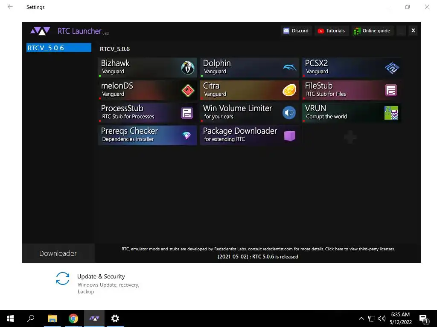Start Citra via its title text
This screenshot has height=327, width=437.
point(211,86)
